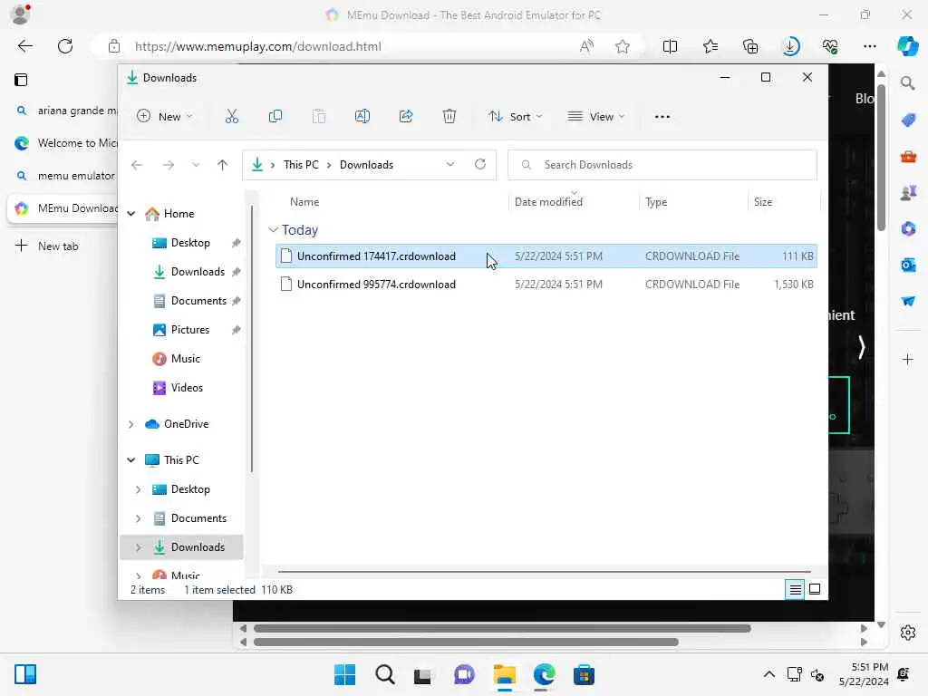The image size is (928, 696).
Task: Switch to memu emulator search tab
Action: pos(63,176)
